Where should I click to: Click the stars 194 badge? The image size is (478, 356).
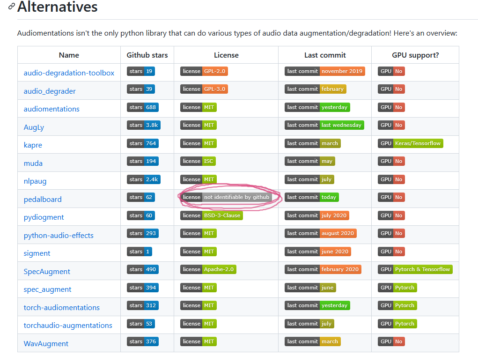[x=143, y=161]
